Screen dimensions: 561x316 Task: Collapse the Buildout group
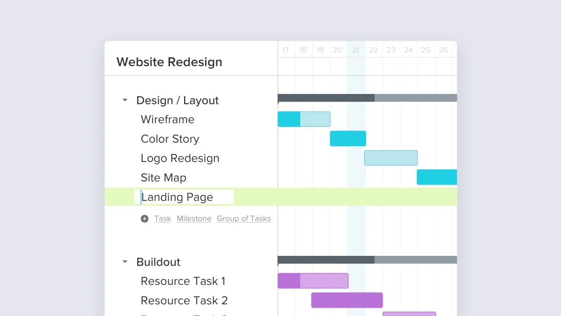[x=125, y=262]
